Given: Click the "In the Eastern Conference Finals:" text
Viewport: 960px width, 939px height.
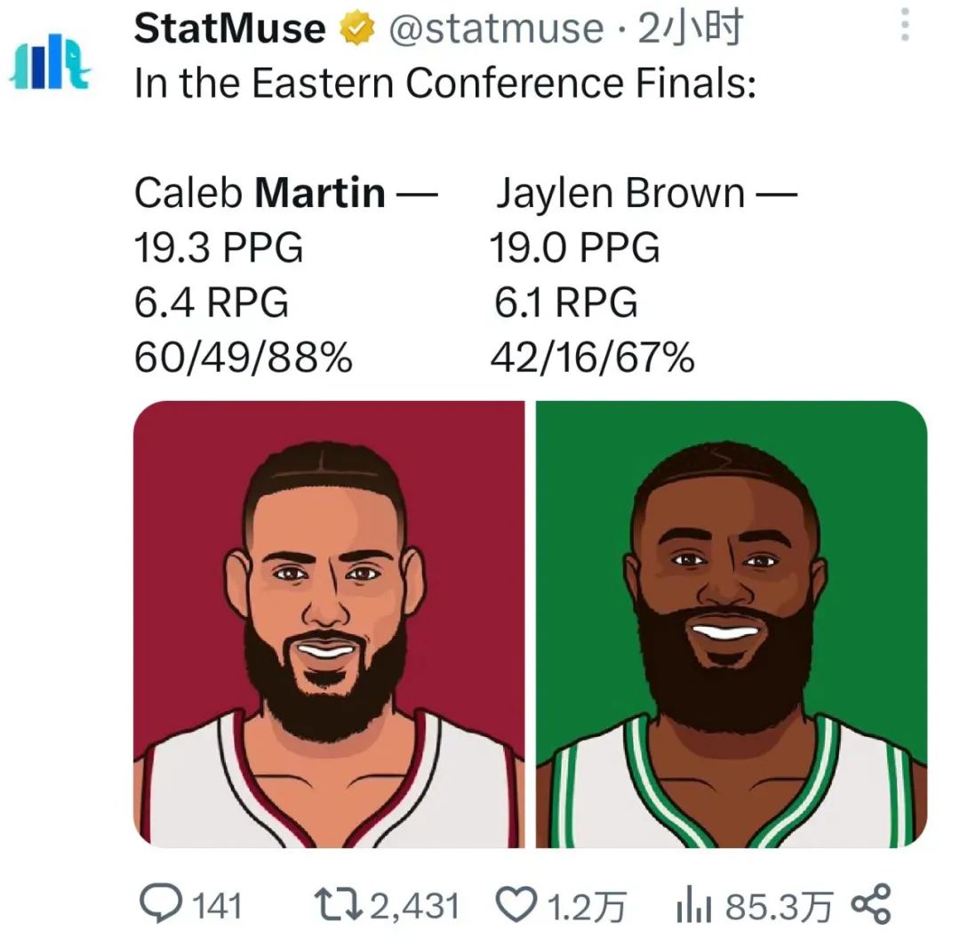Looking at the screenshot, I should click(444, 83).
